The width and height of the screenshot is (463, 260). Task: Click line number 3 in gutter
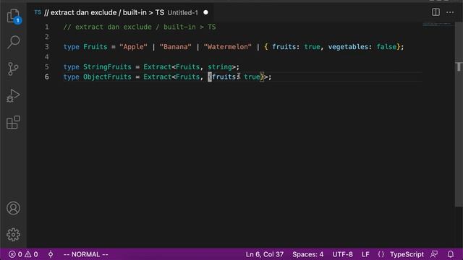pyautogui.click(x=46, y=47)
